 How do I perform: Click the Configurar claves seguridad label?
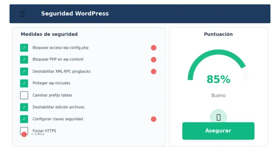point(58,119)
